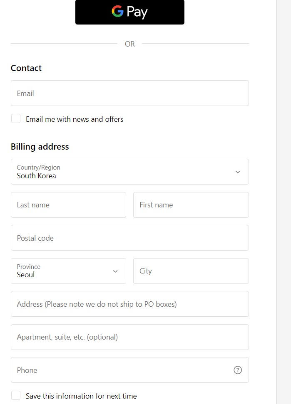Focus the Phone number field

coord(121,370)
